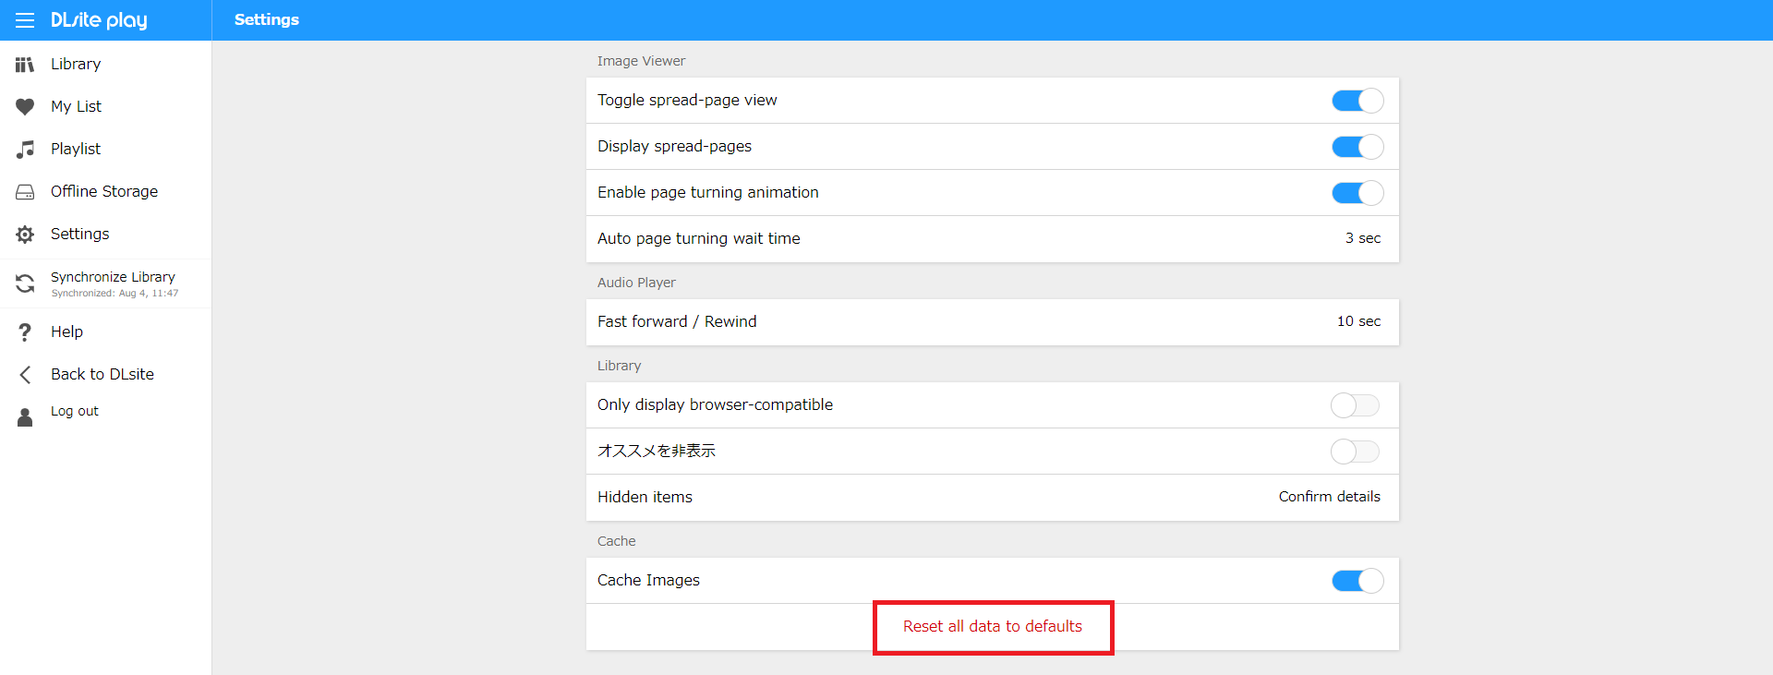
Task: Click the Synchronize Library refresh icon
Action: pyautogui.click(x=25, y=283)
